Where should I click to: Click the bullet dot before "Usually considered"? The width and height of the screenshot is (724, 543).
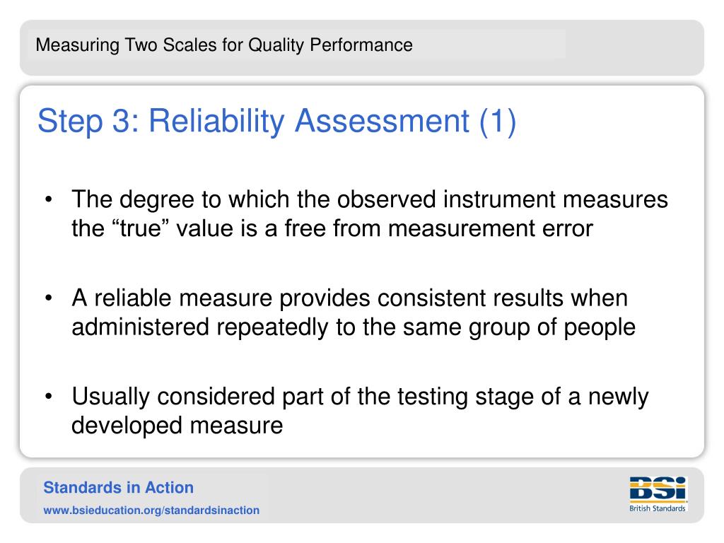click(49, 396)
